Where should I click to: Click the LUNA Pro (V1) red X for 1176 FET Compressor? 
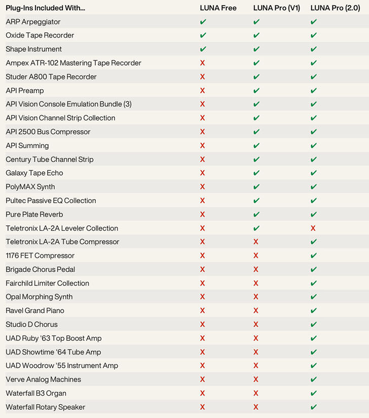point(256,256)
